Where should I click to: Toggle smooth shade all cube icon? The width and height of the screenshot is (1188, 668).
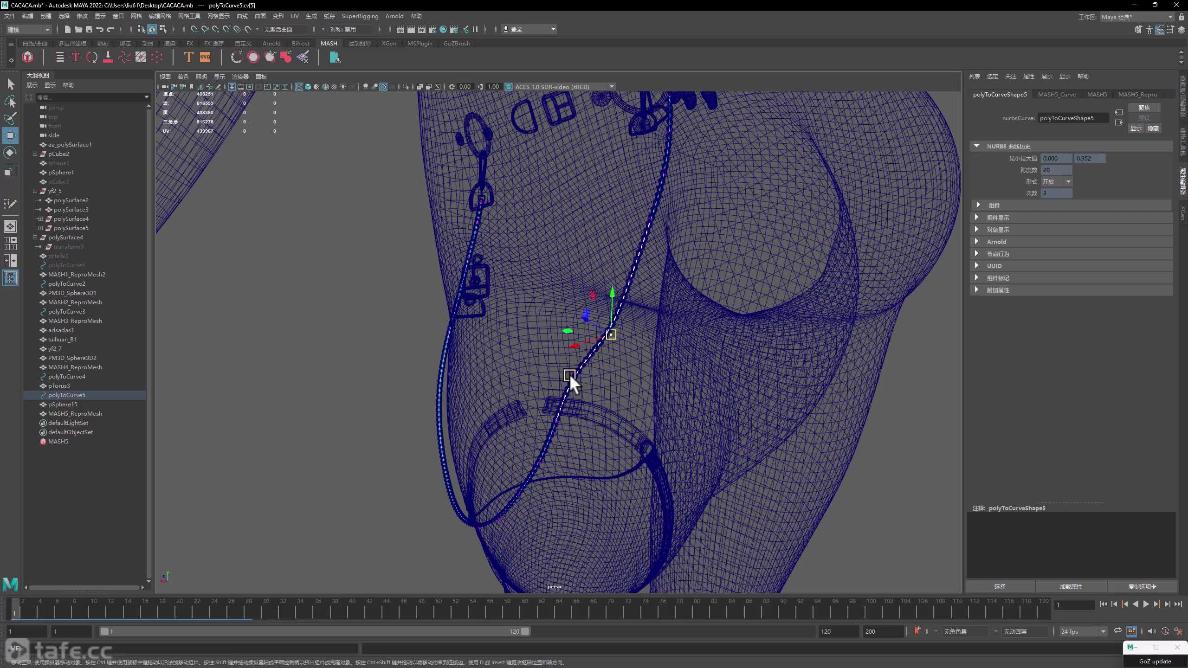(308, 87)
